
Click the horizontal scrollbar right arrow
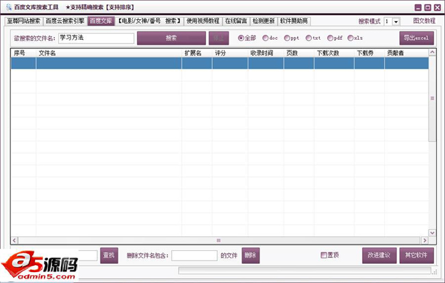coord(424,241)
